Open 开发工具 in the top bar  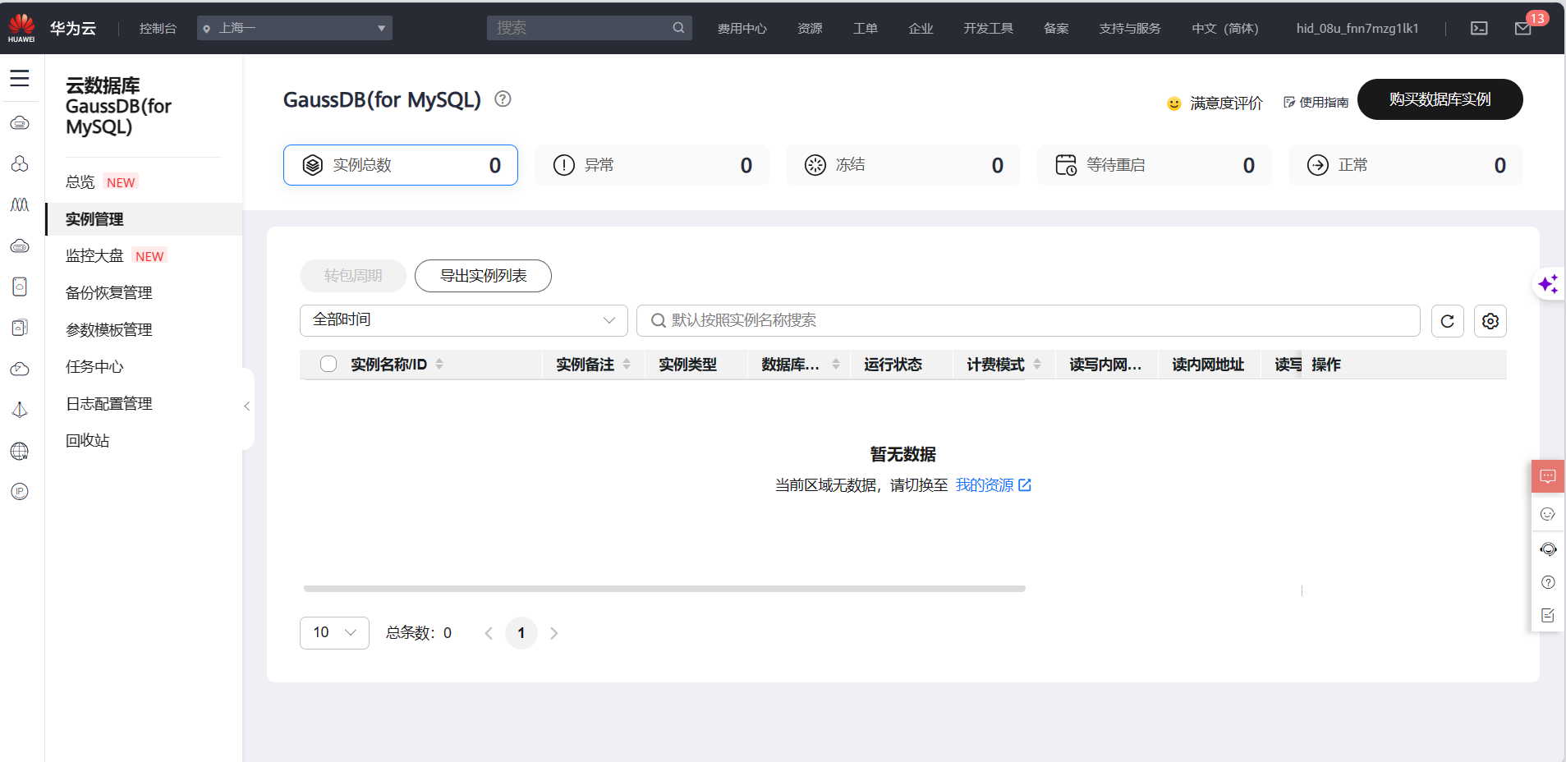click(x=989, y=29)
